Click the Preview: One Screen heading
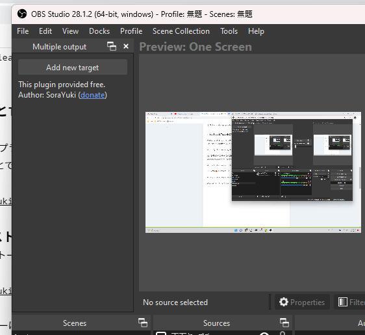 pyautogui.click(x=195, y=47)
